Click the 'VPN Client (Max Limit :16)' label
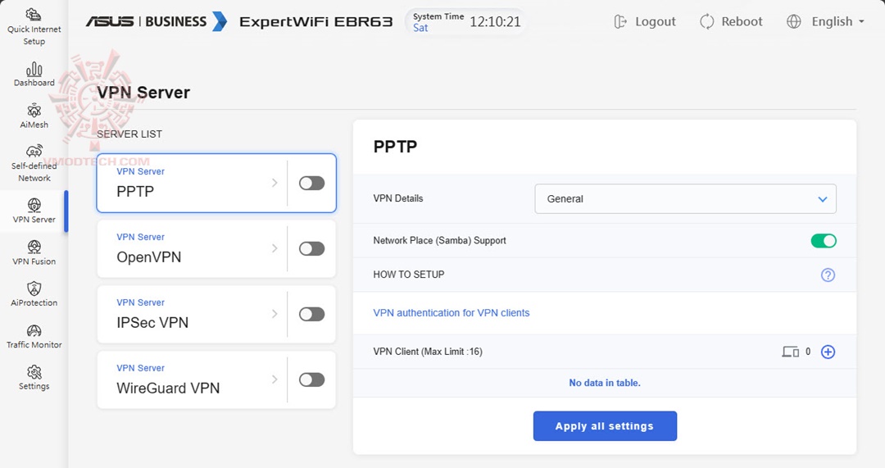The height and width of the screenshot is (468, 885). [x=428, y=351]
